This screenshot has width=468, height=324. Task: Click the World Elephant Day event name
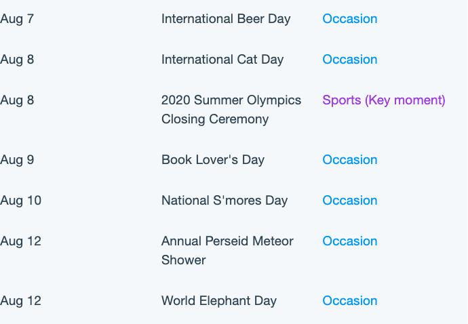point(219,301)
